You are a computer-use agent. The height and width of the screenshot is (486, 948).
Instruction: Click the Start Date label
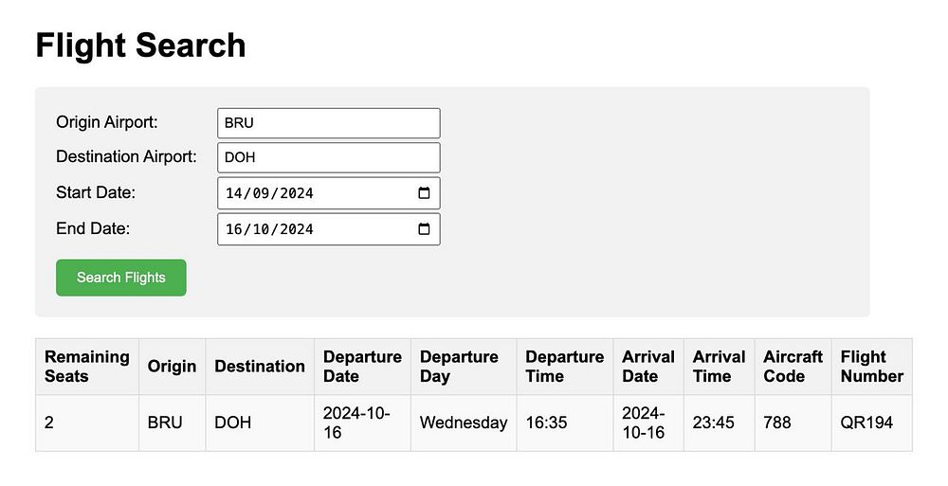coord(96,192)
